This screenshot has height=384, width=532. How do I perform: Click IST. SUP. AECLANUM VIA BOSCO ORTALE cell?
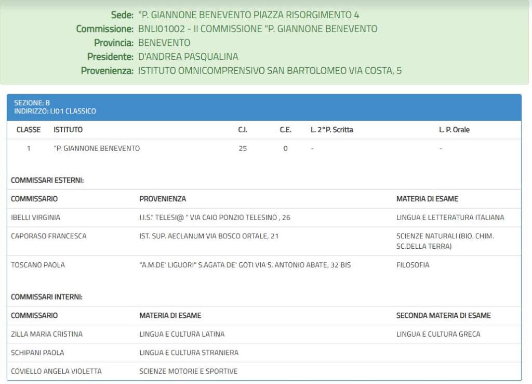[x=209, y=236]
